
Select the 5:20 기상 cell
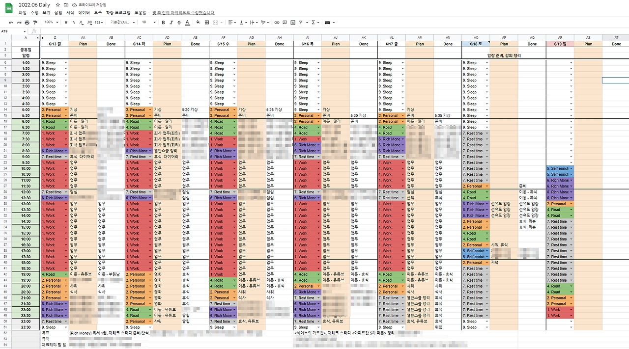tap(195, 109)
